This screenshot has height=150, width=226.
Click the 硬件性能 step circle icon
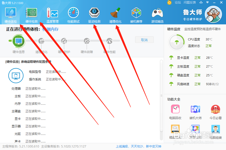click(x=109, y=41)
